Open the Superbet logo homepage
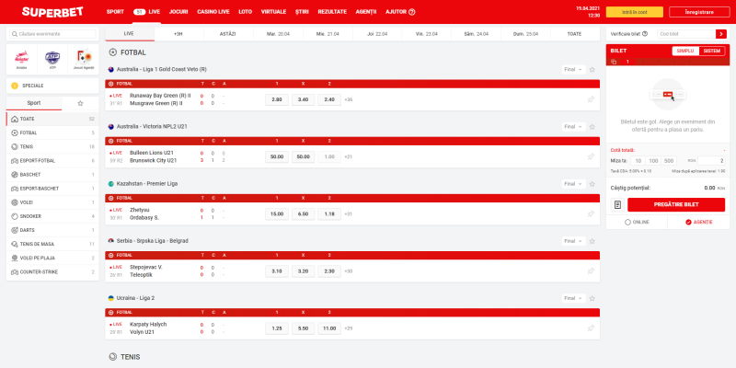 click(52, 12)
